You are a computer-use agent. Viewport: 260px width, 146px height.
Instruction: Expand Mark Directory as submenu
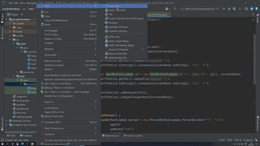click(69, 128)
